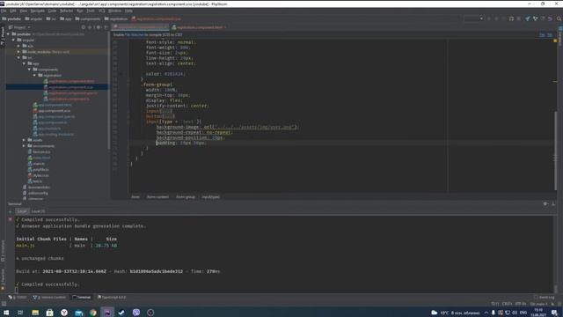This screenshot has width=563, height=317.
Task: Click the Debug toolbar icon
Action: click(x=496, y=18)
